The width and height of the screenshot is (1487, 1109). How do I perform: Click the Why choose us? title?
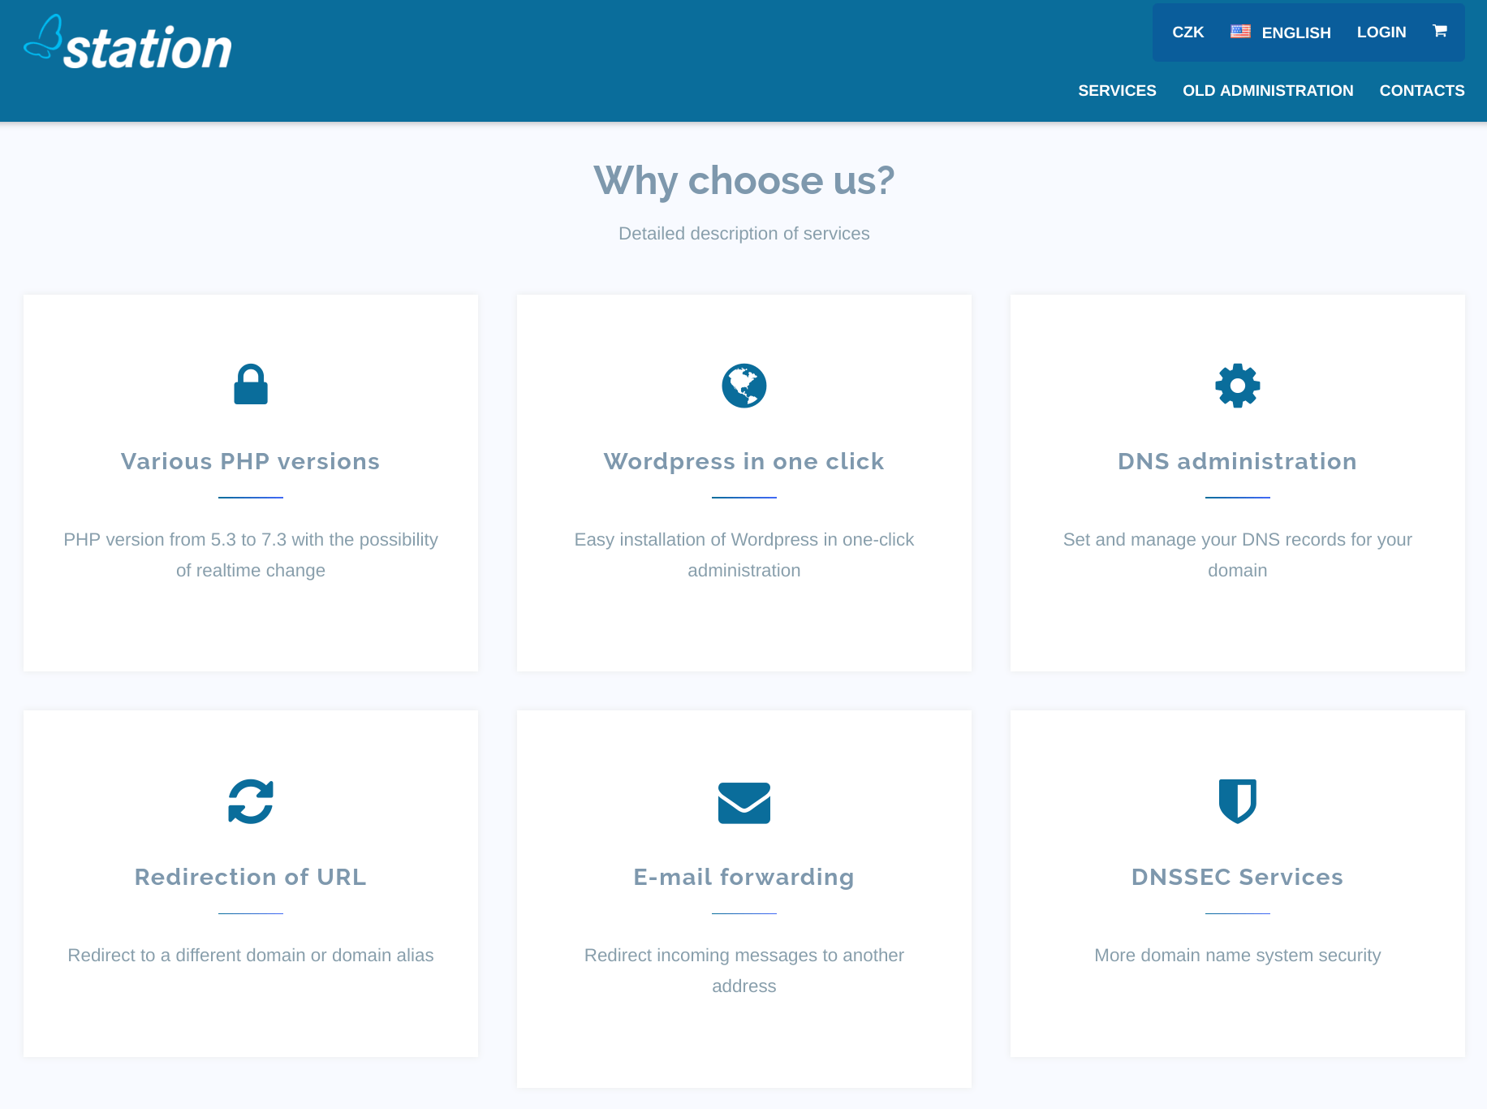coord(744,180)
